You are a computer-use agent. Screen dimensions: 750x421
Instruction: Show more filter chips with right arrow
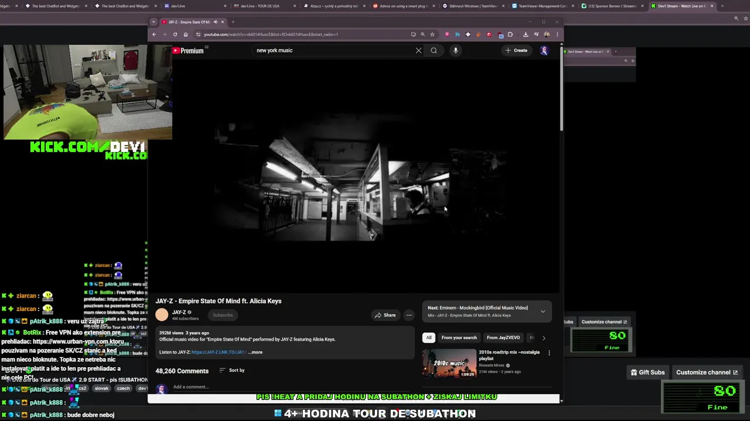click(x=544, y=338)
